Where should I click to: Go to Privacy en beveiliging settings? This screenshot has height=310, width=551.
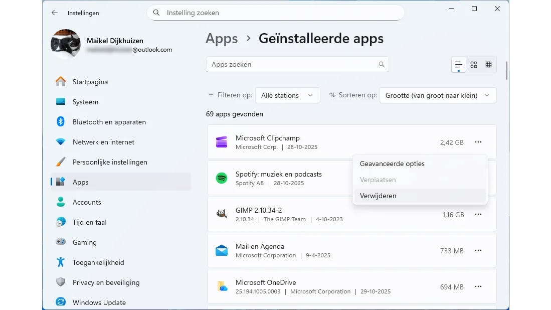click(x=106, y=282)
